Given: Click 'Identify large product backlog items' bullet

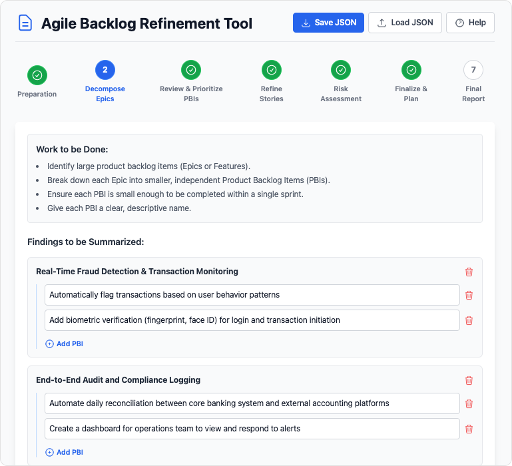Looking at the screenshot, I should [x=148, y=166].
